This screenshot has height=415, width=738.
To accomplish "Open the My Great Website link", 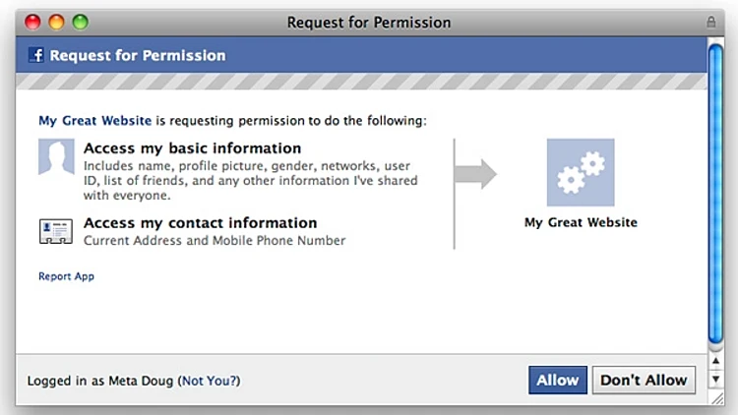I will pos(94,121).
